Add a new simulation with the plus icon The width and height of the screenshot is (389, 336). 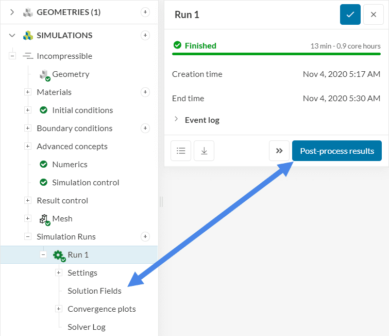click(145, 36)
